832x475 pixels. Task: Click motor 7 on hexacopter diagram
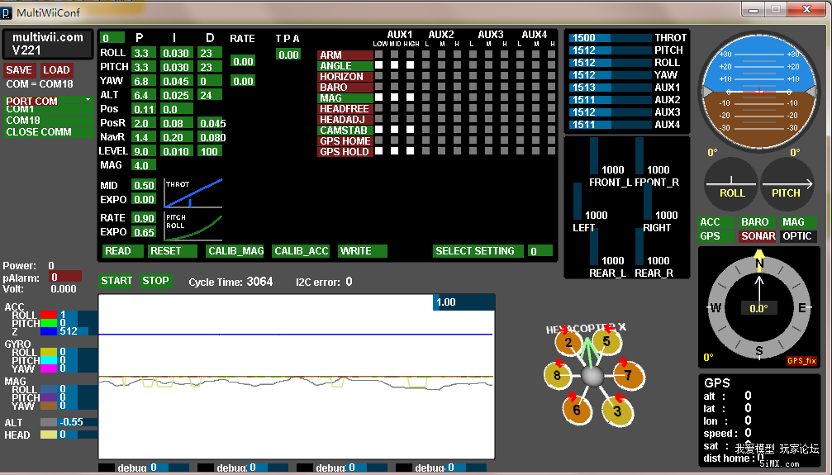pos(629,375)
